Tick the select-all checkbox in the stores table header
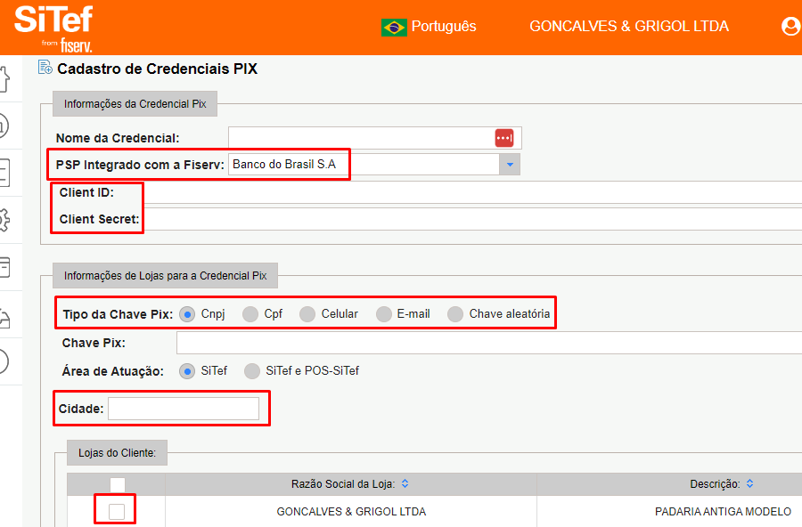Viewport: 802px width, 527px height. pyautogui.click(x=117, y=484)
